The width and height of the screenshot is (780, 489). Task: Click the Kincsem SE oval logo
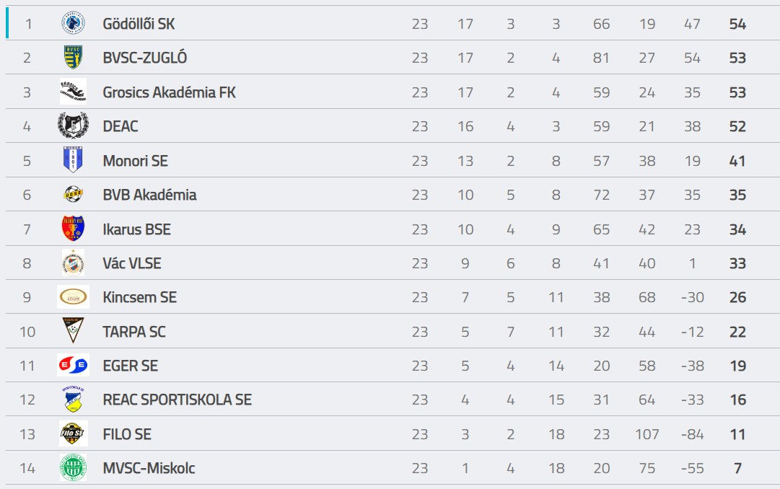(73, 297)
